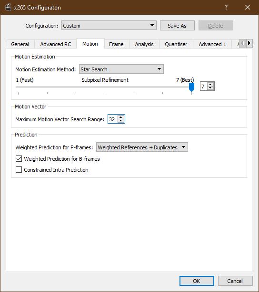This screenshot has height=292, width=259.
Task: Click the Subpixel Refinement slider thumb
Action: click(191, 87)
